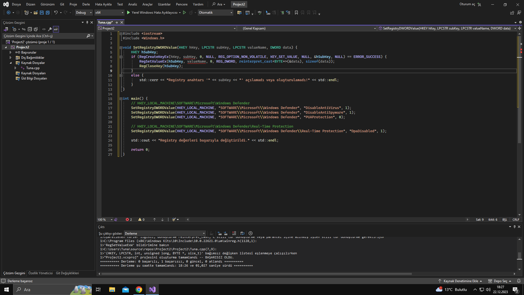This screenshot has height=295, width=524.
Task: Click the Save All toolbar icon
Action: pyautogui.click(x=47, y=13)
